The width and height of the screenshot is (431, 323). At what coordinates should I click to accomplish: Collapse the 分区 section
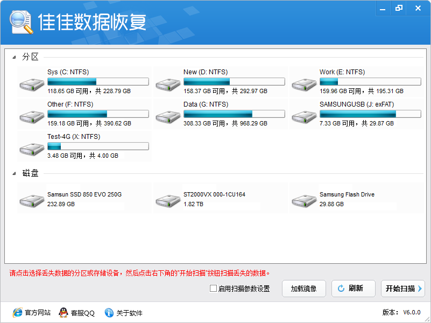(x=14, y=57)
